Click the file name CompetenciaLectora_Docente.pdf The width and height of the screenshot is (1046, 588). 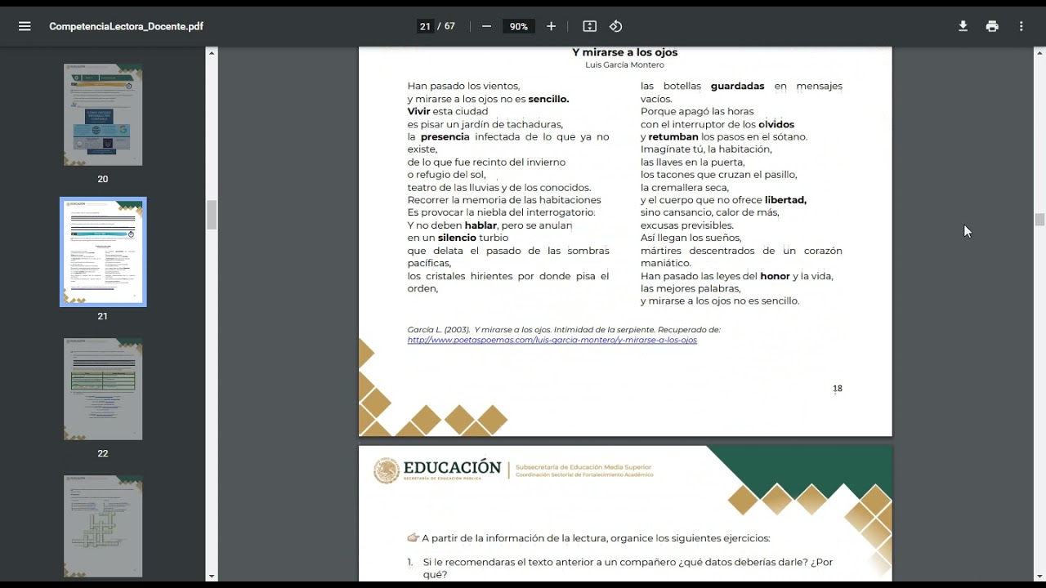pos(126,26)
